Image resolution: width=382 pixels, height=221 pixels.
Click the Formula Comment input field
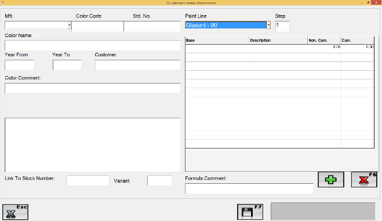coord(249,189)
